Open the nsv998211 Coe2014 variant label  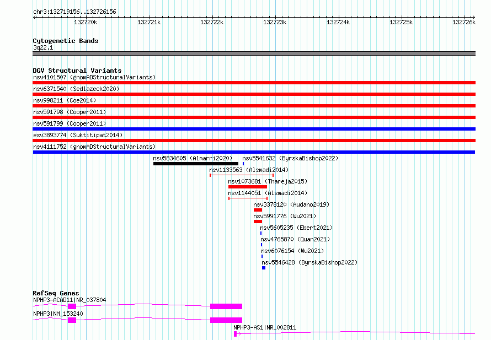point(65,100)
